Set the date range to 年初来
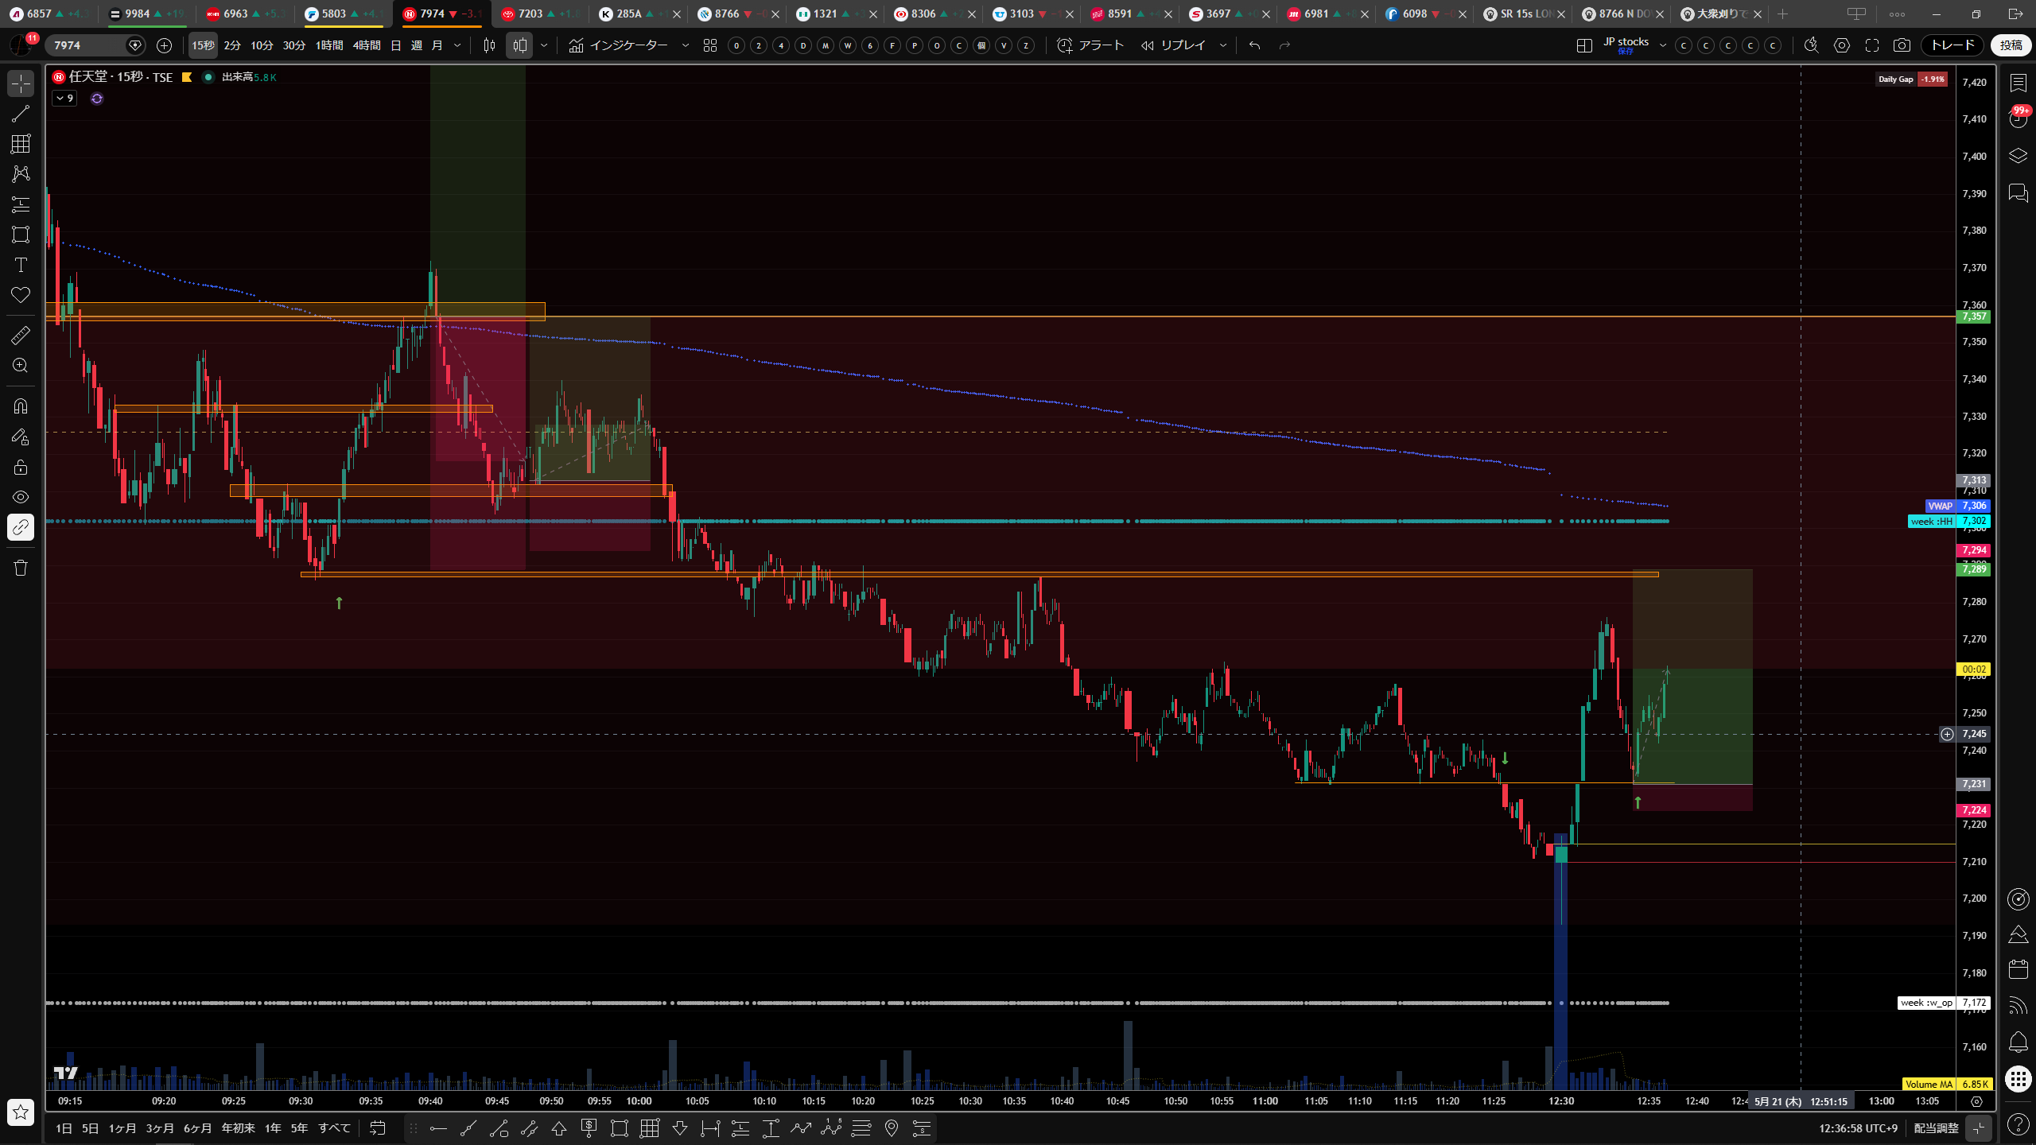 coord(238,1128)
